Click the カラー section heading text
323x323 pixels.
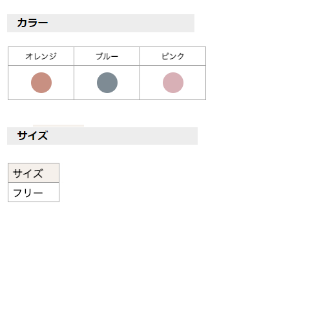coord(32,23)
